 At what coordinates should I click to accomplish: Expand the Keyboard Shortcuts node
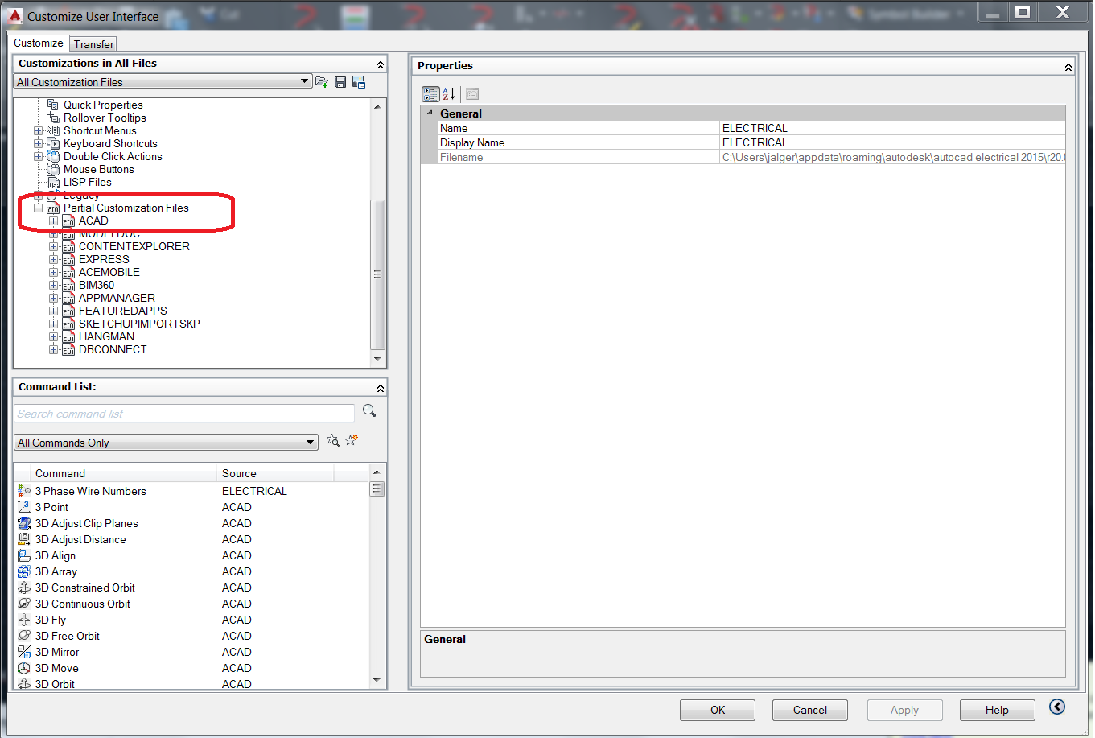tap(39, 143)
